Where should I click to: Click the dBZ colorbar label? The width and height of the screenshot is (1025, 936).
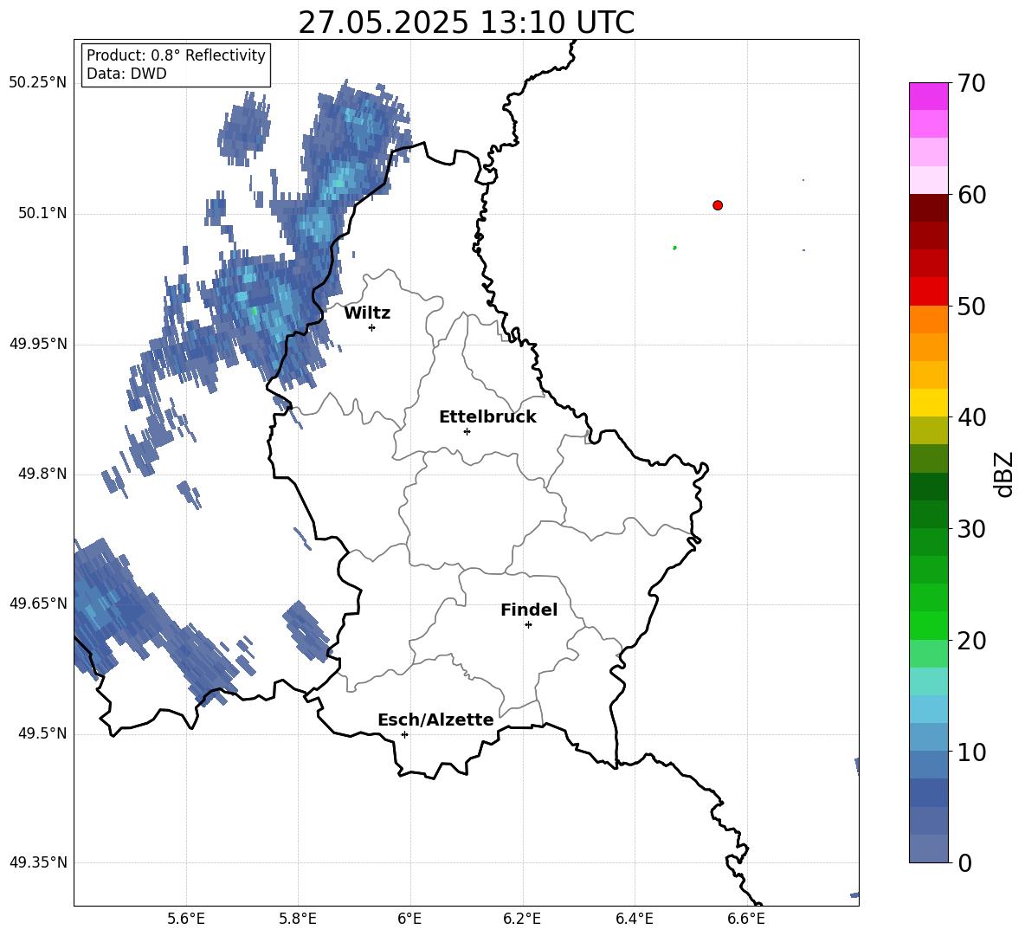(1003, 474)
